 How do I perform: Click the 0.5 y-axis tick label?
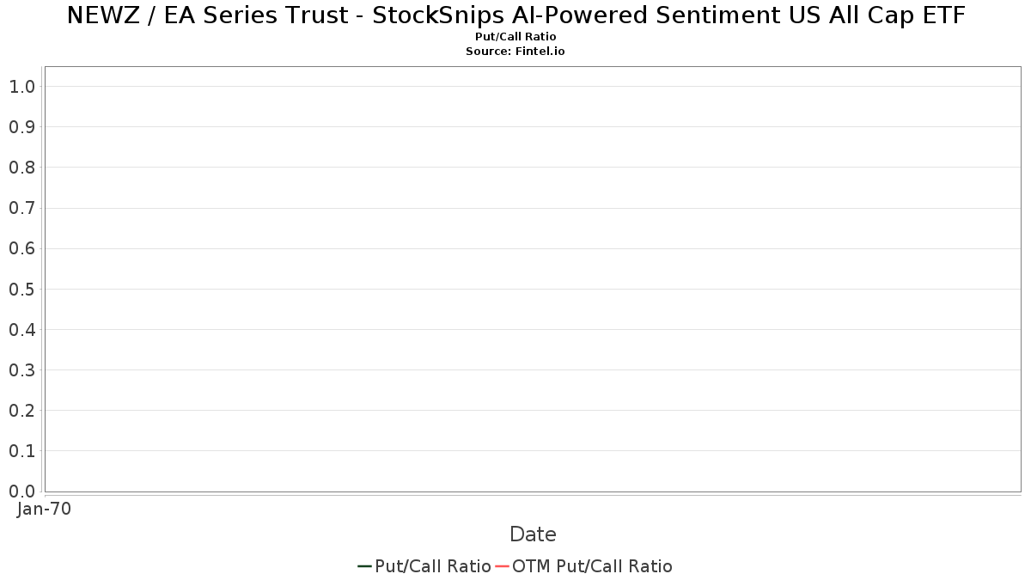coord(21,290)
